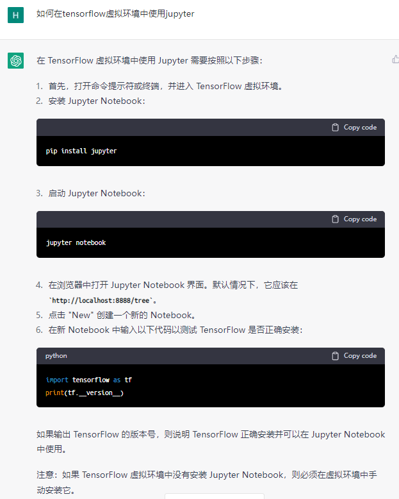This screenshot has height=499, width=399.
Task: Click the 'import tensorflow as tf' line
Action: [88, 380]
